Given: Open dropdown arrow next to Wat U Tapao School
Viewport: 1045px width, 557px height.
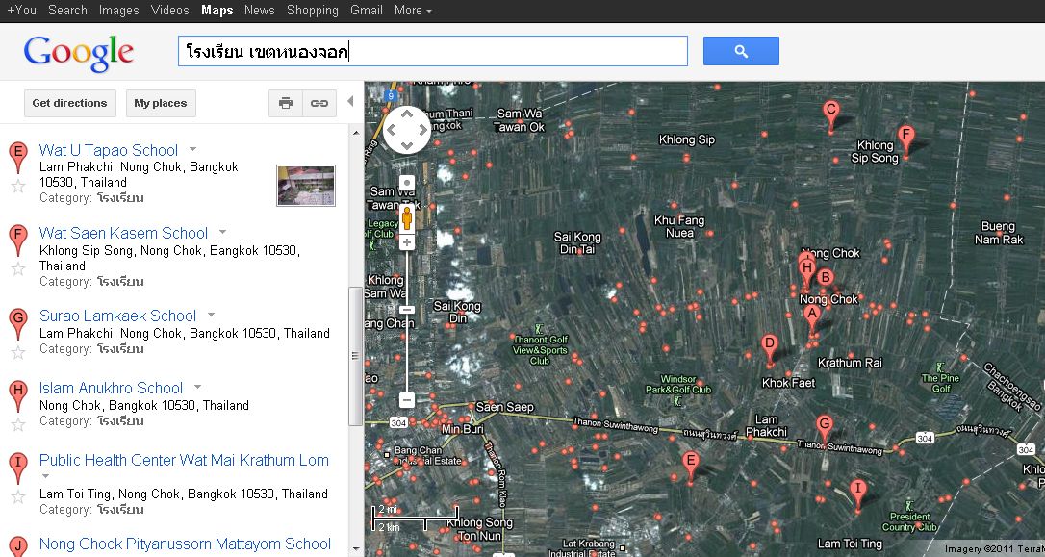Looking at the screenshot, I should pos(192,149).
